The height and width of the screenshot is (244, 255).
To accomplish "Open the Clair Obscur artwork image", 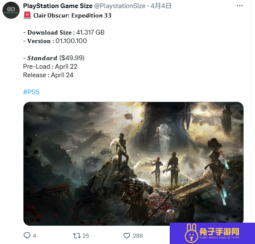I will pos(133,163).
